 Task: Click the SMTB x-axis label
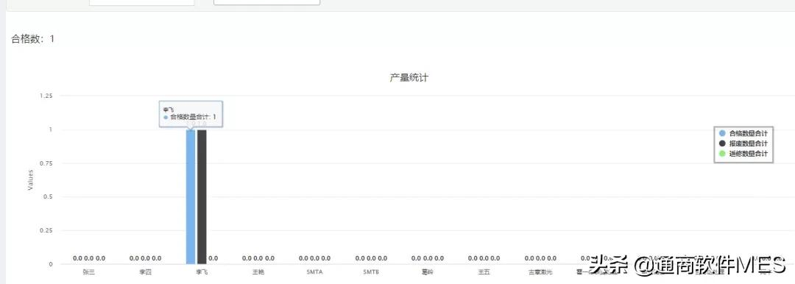point(371,271)
